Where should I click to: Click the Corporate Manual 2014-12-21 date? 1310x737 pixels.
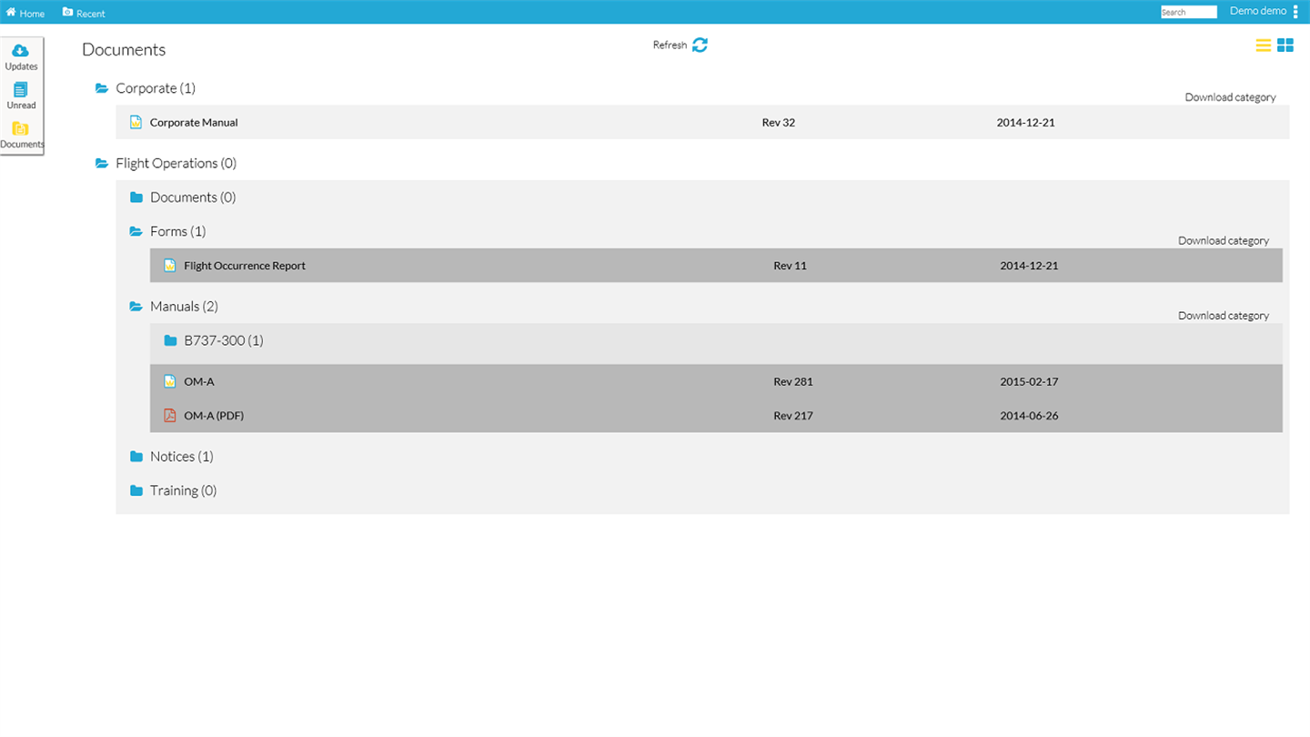(x=1026, y=122)
